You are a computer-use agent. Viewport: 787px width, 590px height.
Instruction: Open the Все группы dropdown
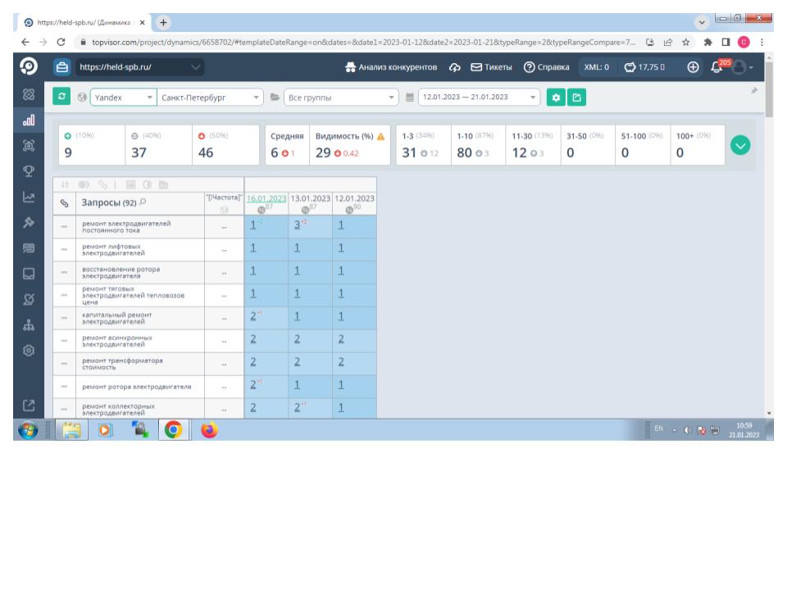(341, 98)
